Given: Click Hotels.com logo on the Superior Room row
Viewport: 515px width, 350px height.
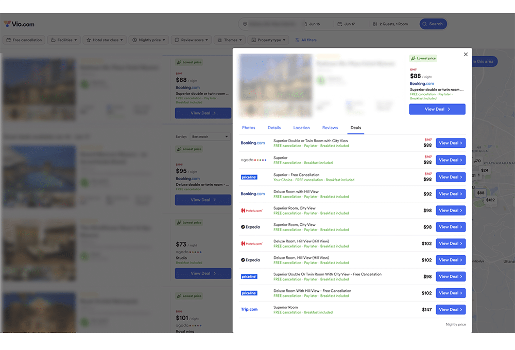Looking at the screenshot, I should (x=252, y=211).
